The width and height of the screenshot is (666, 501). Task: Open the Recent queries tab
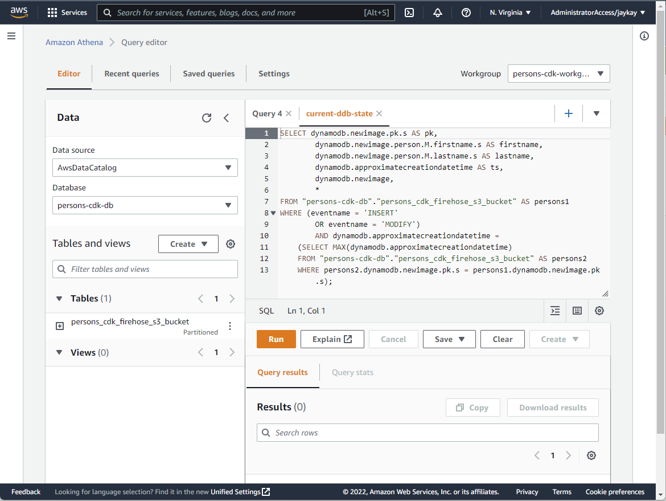point(131,74)
